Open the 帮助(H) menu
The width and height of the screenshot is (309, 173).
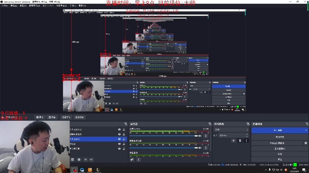pyautogui.click(x=82, y=6)
